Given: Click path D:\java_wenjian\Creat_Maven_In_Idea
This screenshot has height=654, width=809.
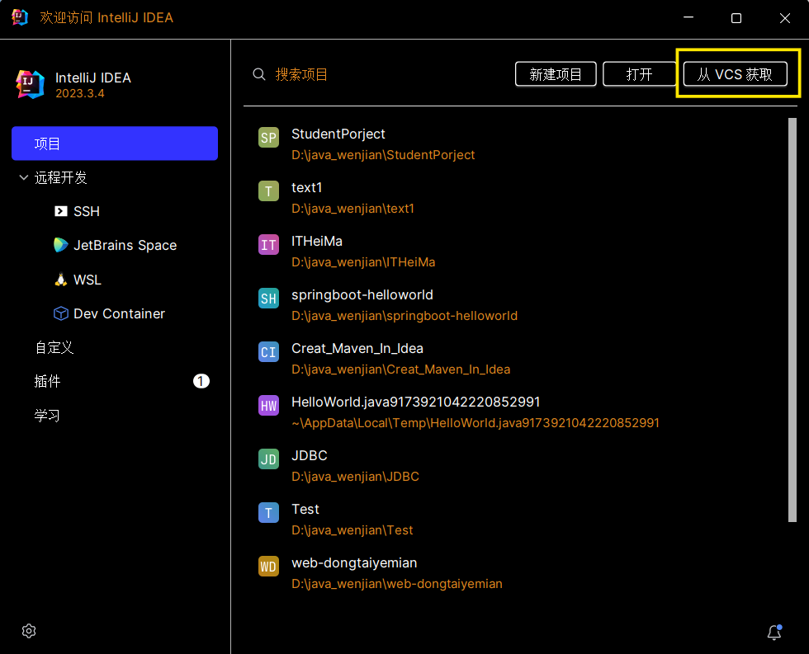Looking at the screenshot, I should 401,369.
